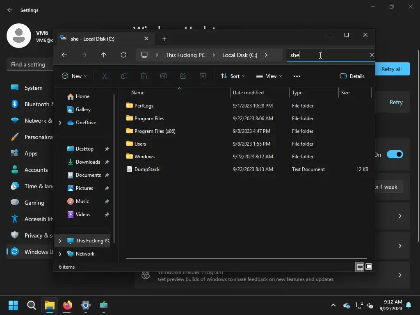This screenshot has height=315, width=420.
Task: Add a new File Explorer tab
Action: coord(164,39)
